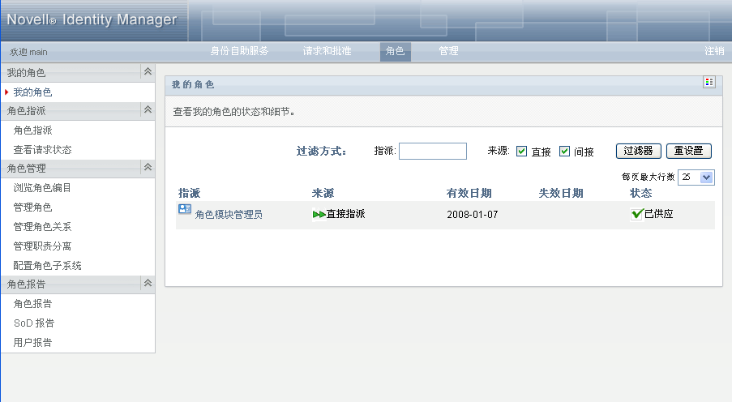The width and height of the screenshot is (732, 402).
Task: Collapse the 角色指派 sidebar section
Action: pos(148,109)
